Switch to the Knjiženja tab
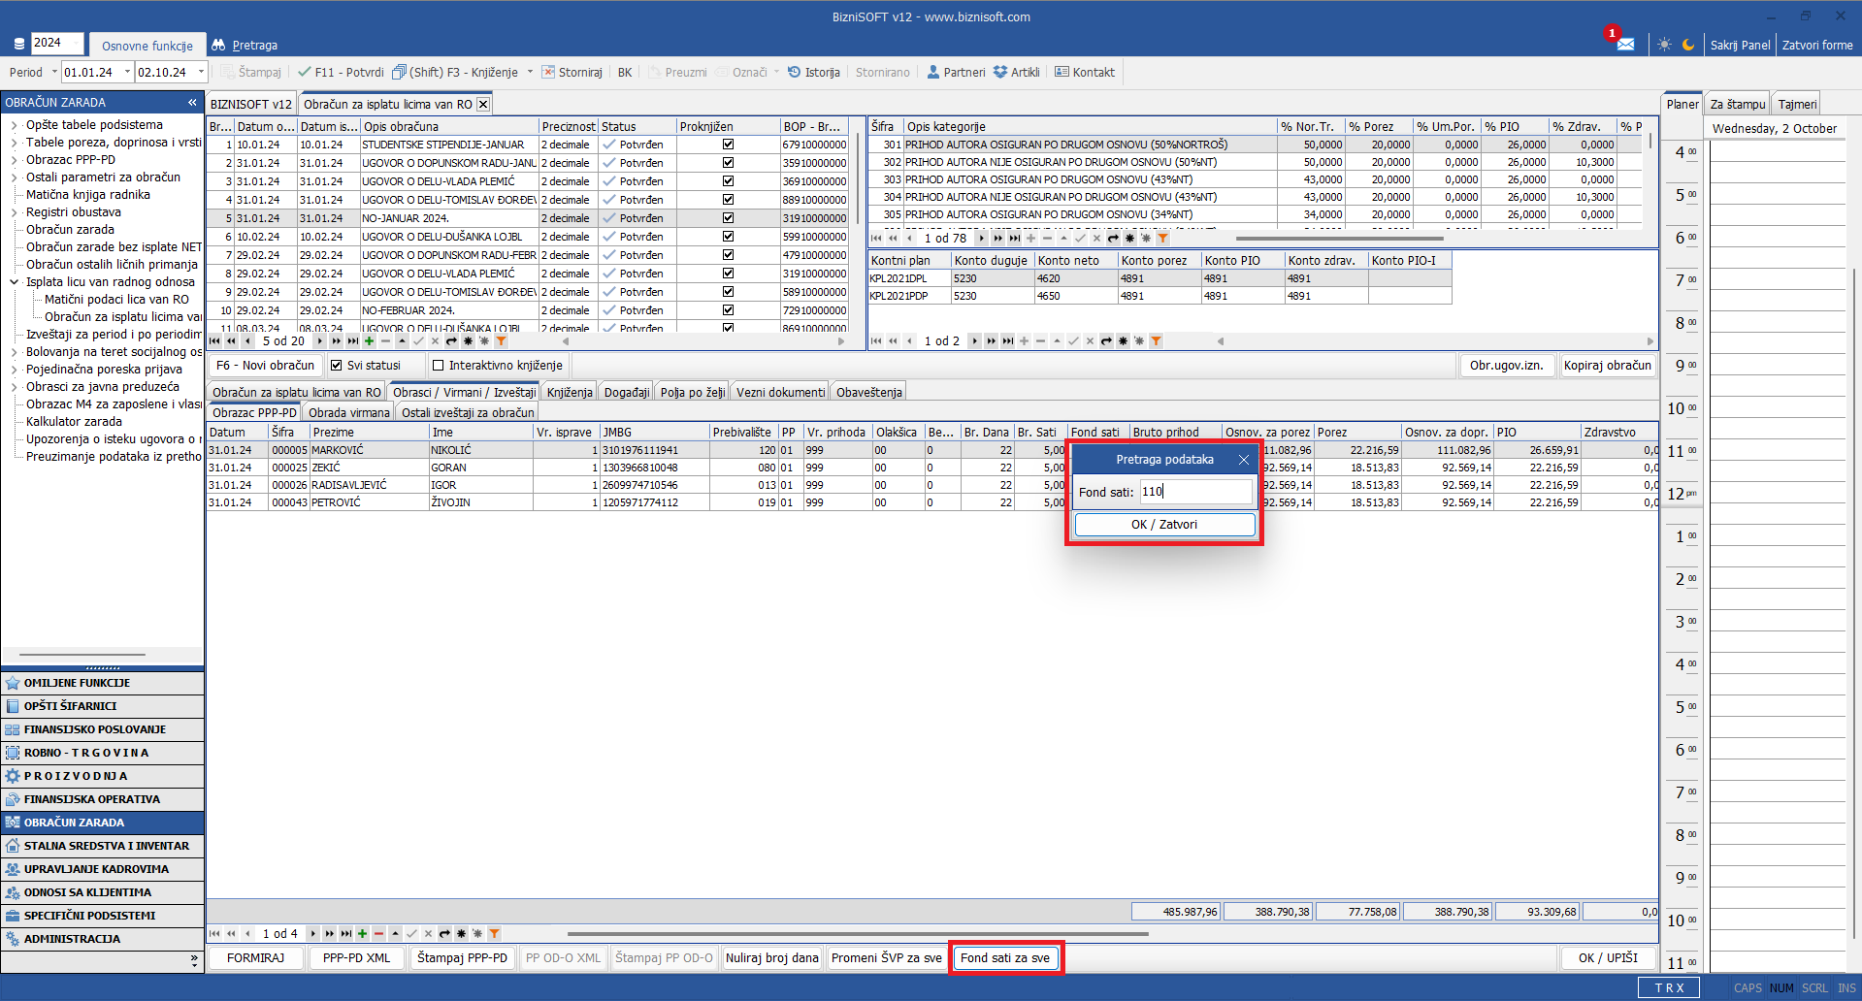Screen dimensions: 1862x1001 tap(569, 393)
